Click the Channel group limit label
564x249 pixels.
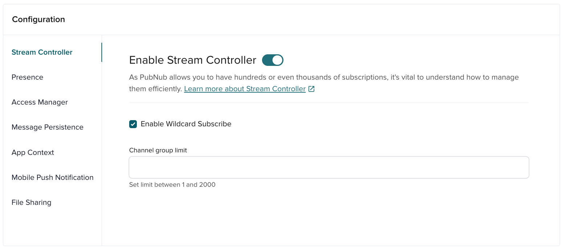coord(158,150)
